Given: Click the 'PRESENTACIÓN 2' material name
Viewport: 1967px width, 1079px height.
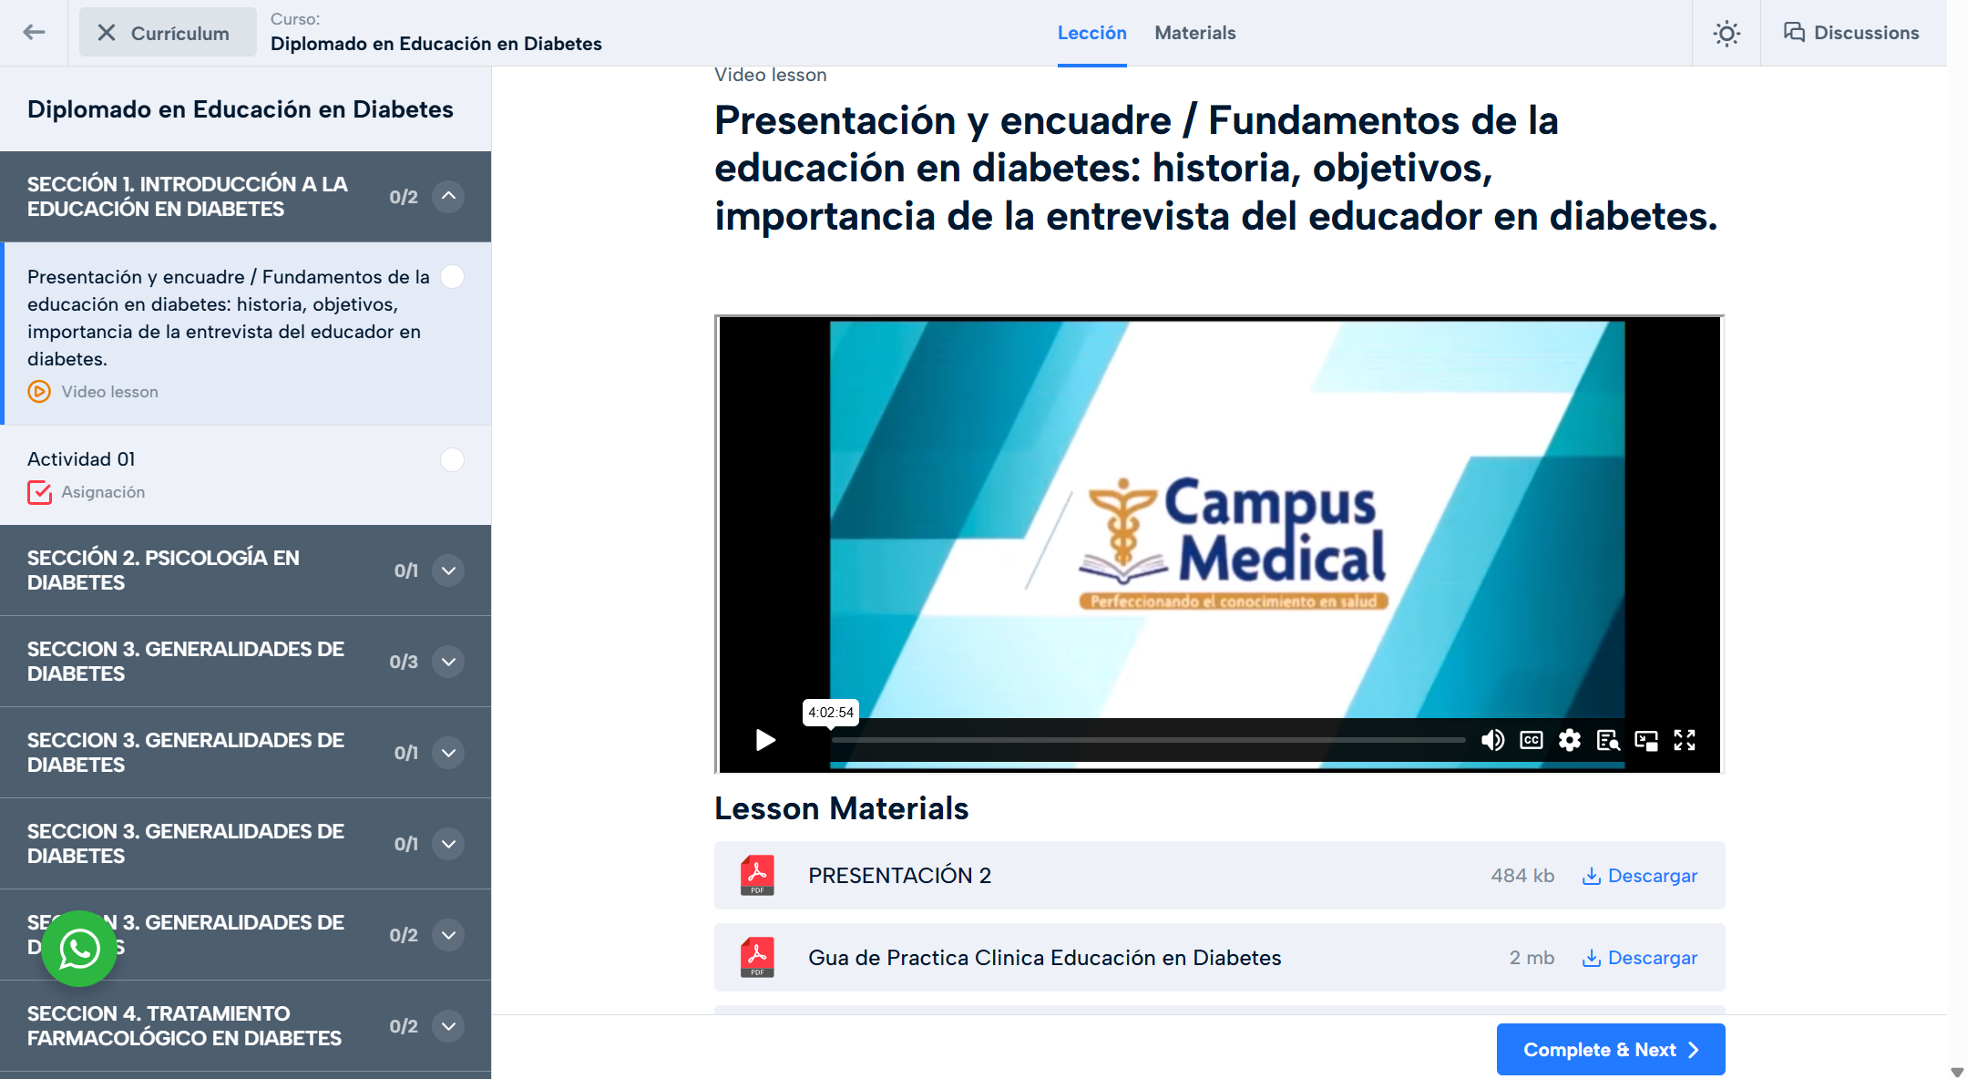Looking at the screenshot, I should click(x=899, y=875).
